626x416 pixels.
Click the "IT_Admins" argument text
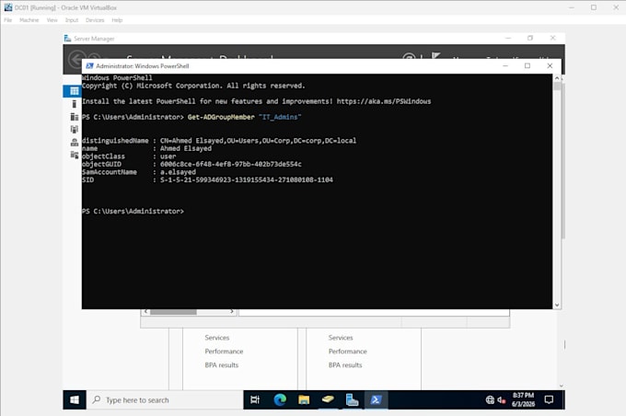point(280,117)
